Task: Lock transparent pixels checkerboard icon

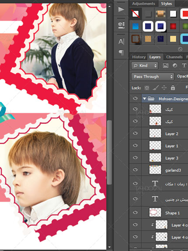Action: 147,88
